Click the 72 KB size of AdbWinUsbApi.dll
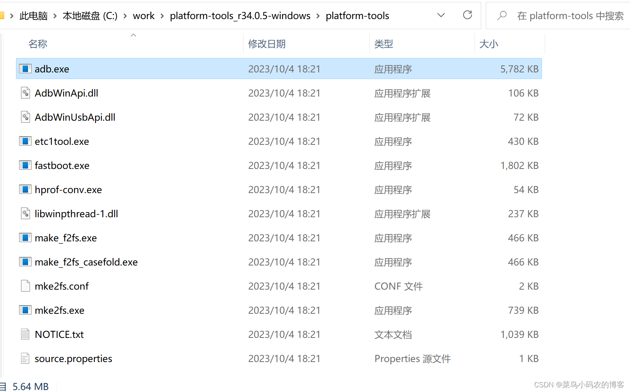The height and width of the screenshot is (392, 630). pos(526,117)
